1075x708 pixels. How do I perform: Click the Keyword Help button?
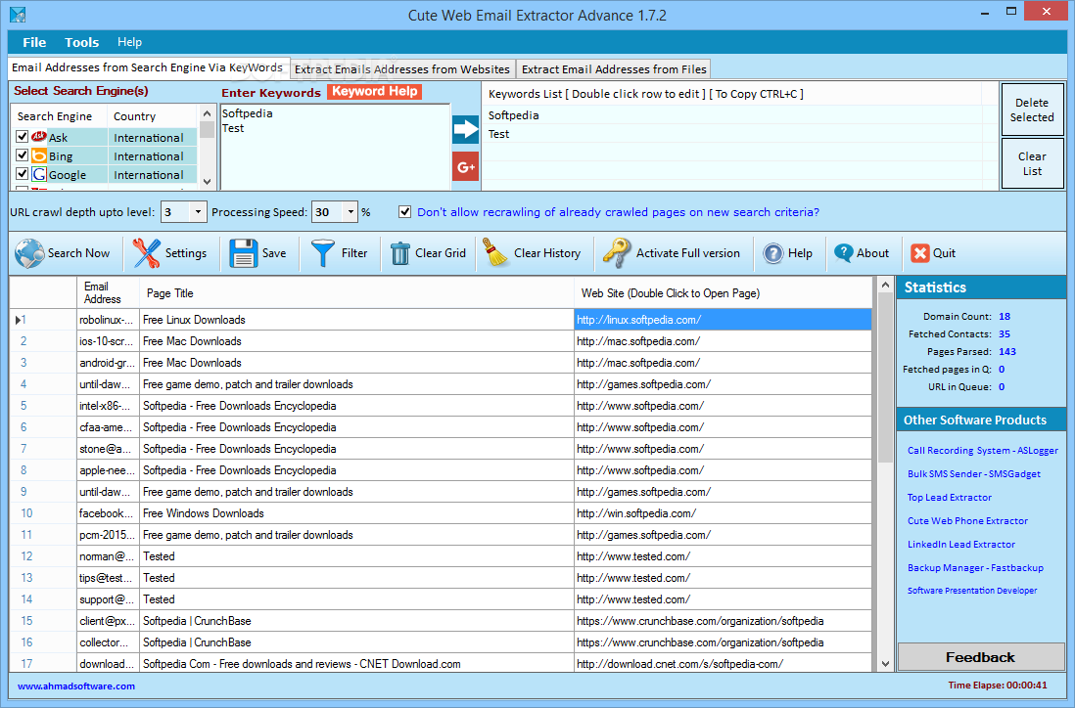coord(374,92)
